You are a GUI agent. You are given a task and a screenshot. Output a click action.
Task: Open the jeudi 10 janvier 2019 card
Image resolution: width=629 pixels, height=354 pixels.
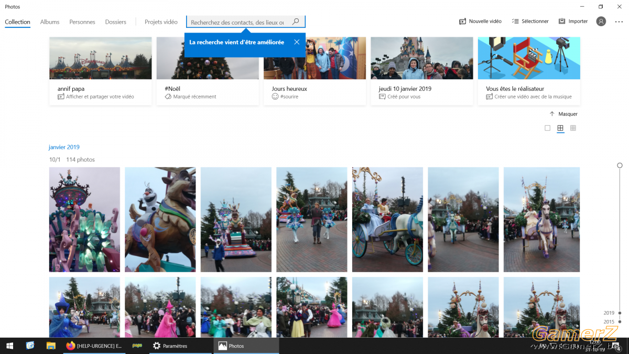pyautogui.click(x=422, y=71)
